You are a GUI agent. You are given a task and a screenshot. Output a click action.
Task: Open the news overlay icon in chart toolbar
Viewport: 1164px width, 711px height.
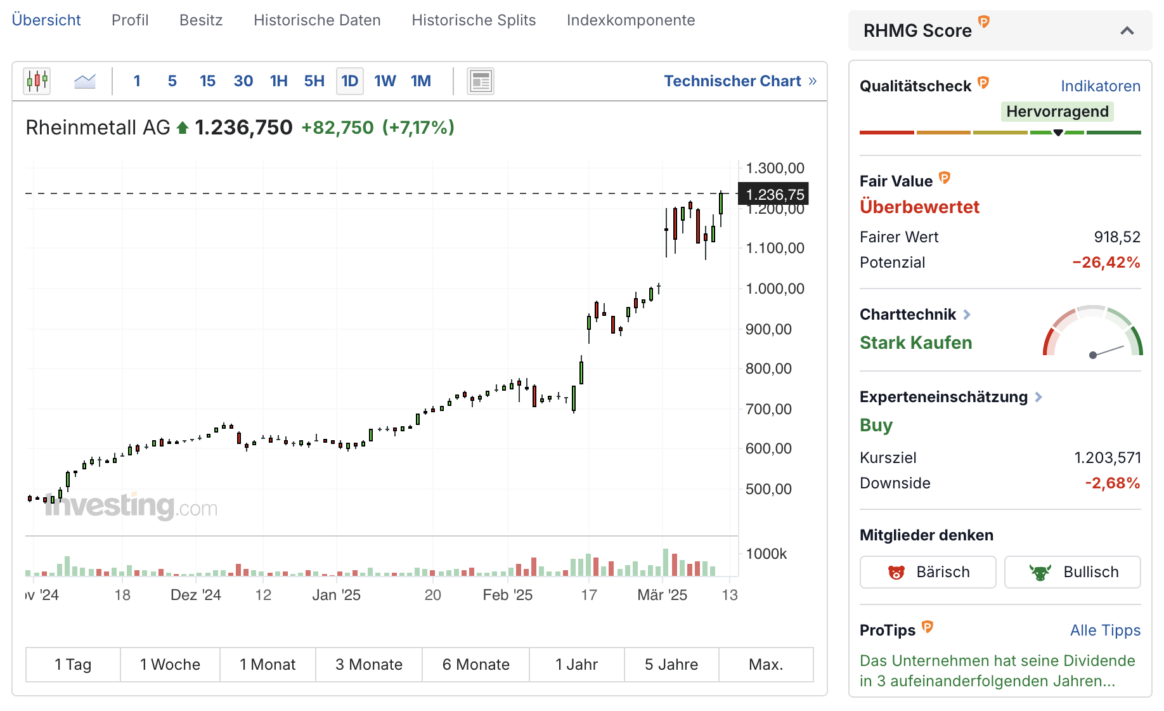point(481,81)
